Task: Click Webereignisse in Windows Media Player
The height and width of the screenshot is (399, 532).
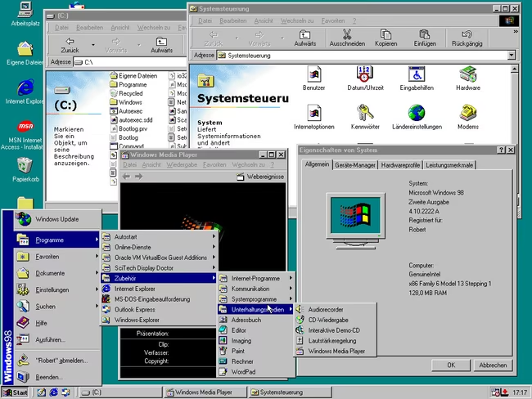Action: (x=260, y=177)
